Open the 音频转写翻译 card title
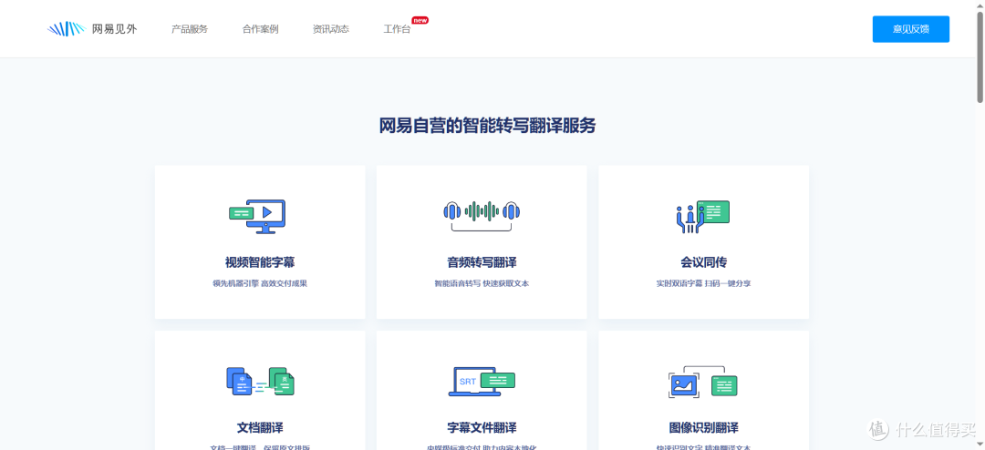 (482, 262)
